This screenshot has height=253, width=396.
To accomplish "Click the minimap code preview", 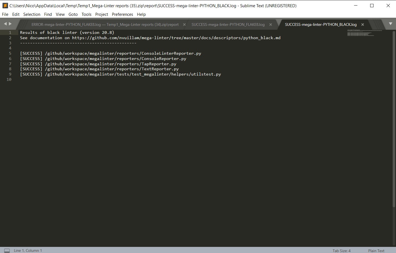I will click(364, 33).
